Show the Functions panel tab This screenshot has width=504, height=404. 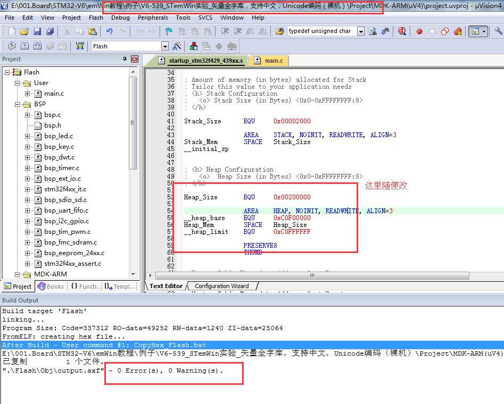[x=86, y=286]
